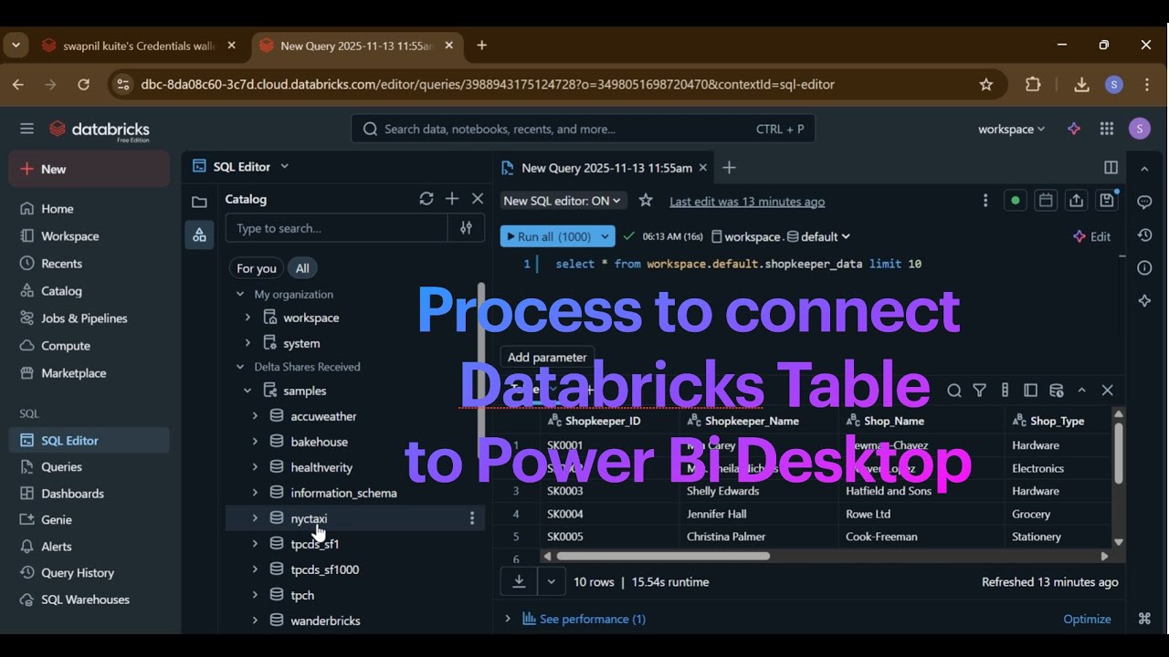The width and height of the screenshot is (1169, 657).
Task: Expand the tpch schema
Action: [x=255, y=595]
